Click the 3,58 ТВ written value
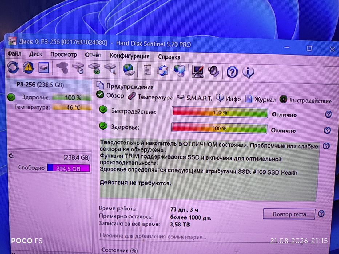 tap(180, 225)
